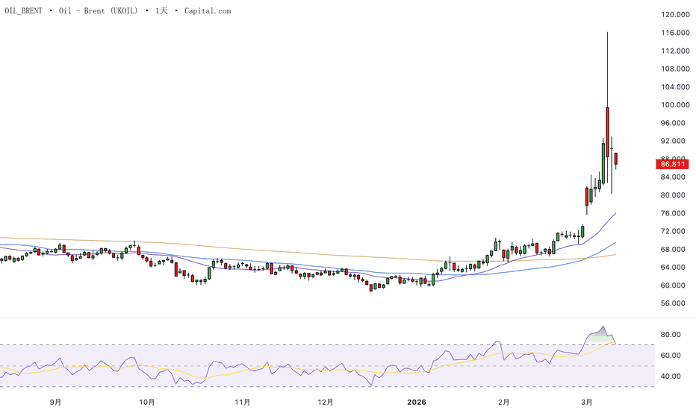
Task: Click the OIL_BRENT symbol name
Action: (24, 10)
